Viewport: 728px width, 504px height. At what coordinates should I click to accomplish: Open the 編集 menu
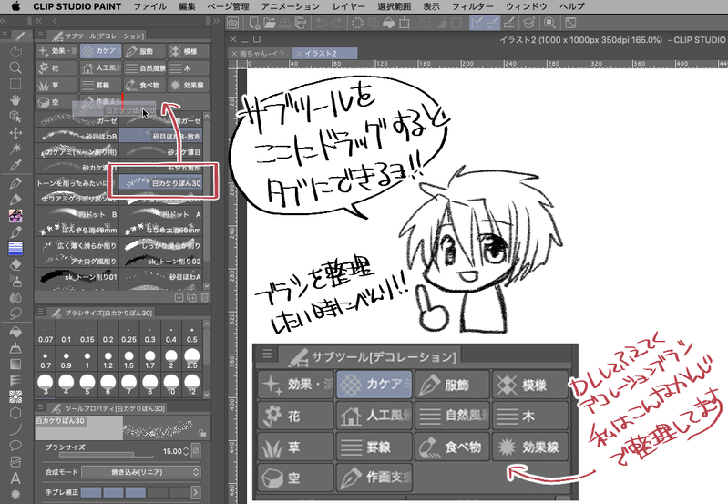[x=187, y=6]
